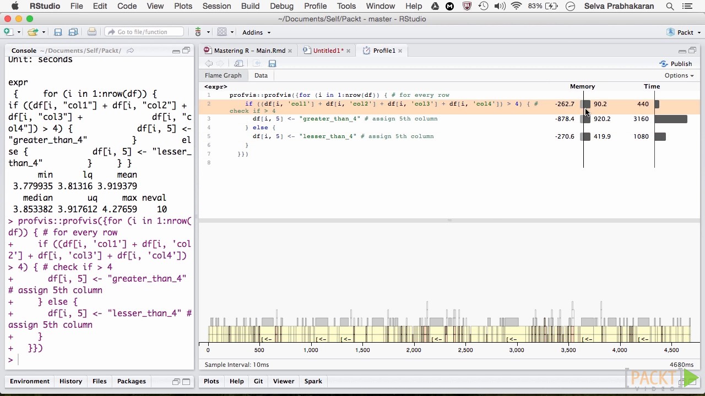
Task: Click the save all documents icon
Action: coord(73,32)
